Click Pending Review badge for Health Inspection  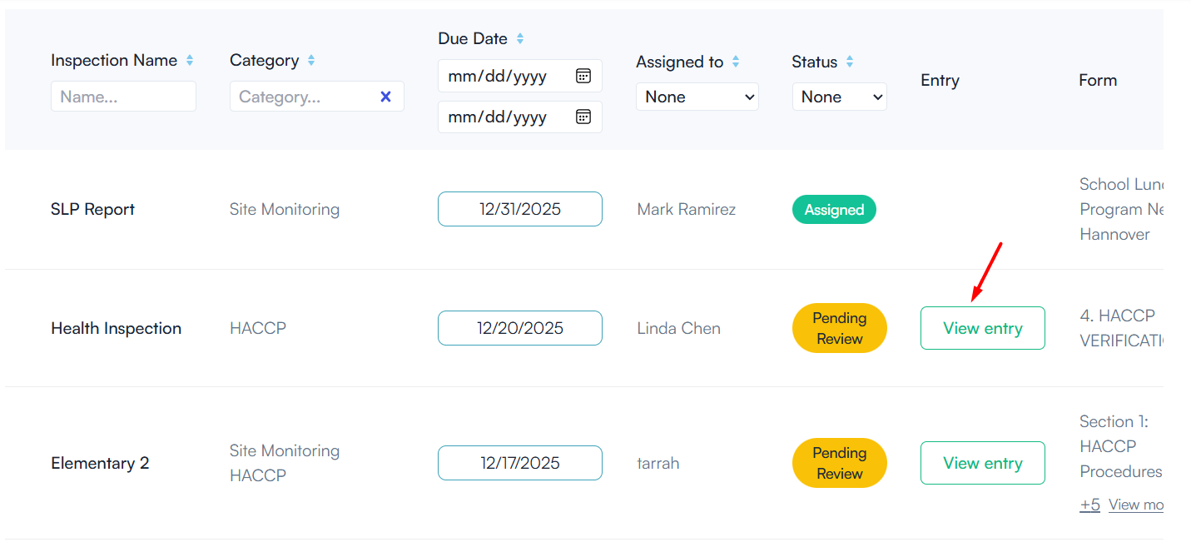839,328
